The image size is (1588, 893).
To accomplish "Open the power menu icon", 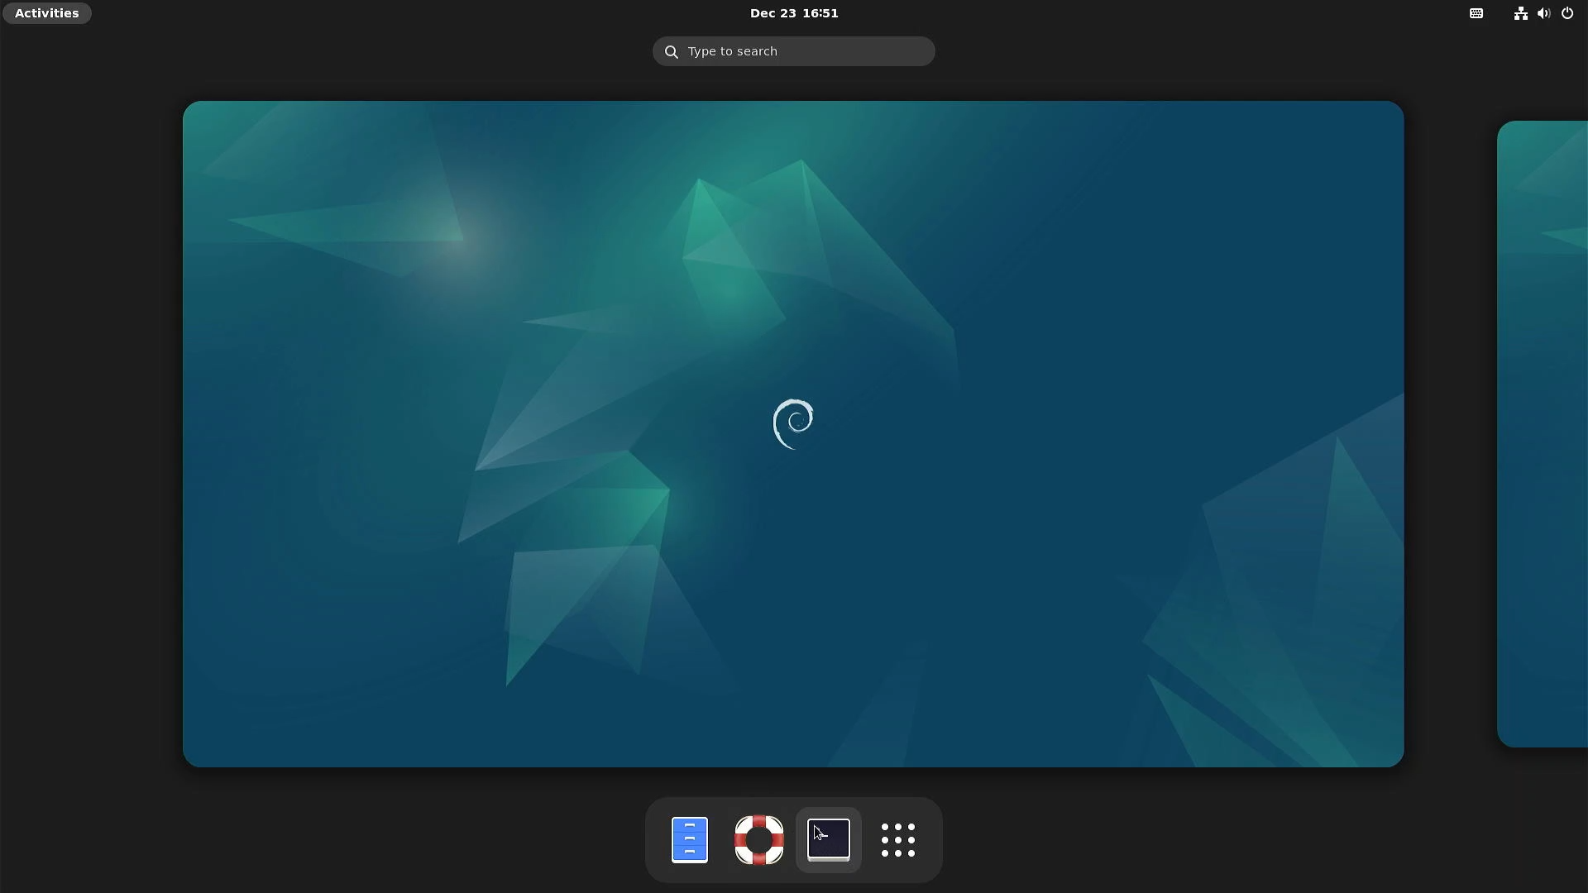I will pos(1567,13).
